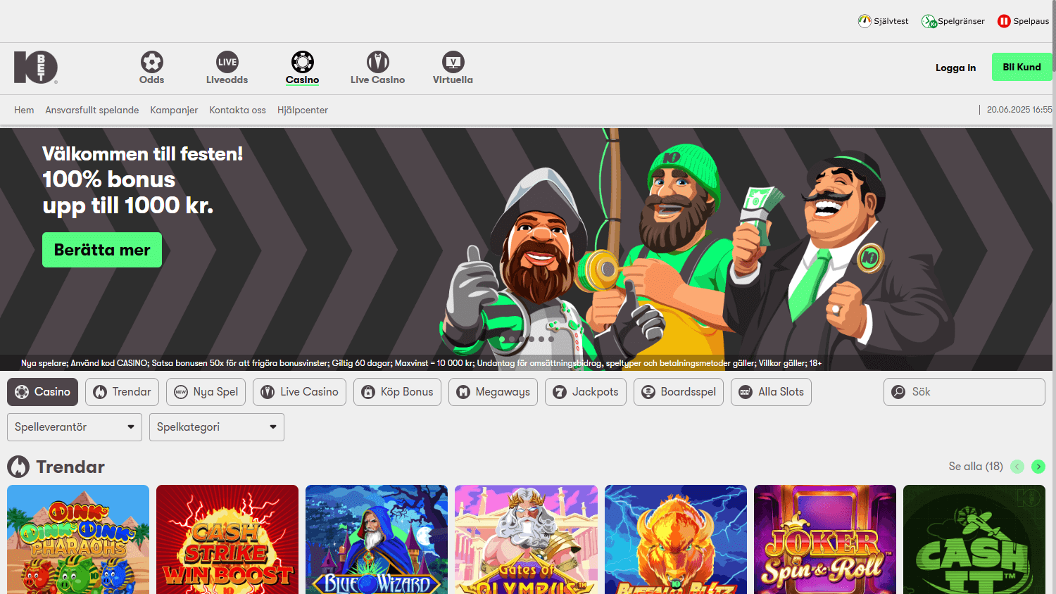The height and width of the screenshot is (594, 1056).
Task: Open the Spelpaus pause icon
Action: coord(1004,21)
